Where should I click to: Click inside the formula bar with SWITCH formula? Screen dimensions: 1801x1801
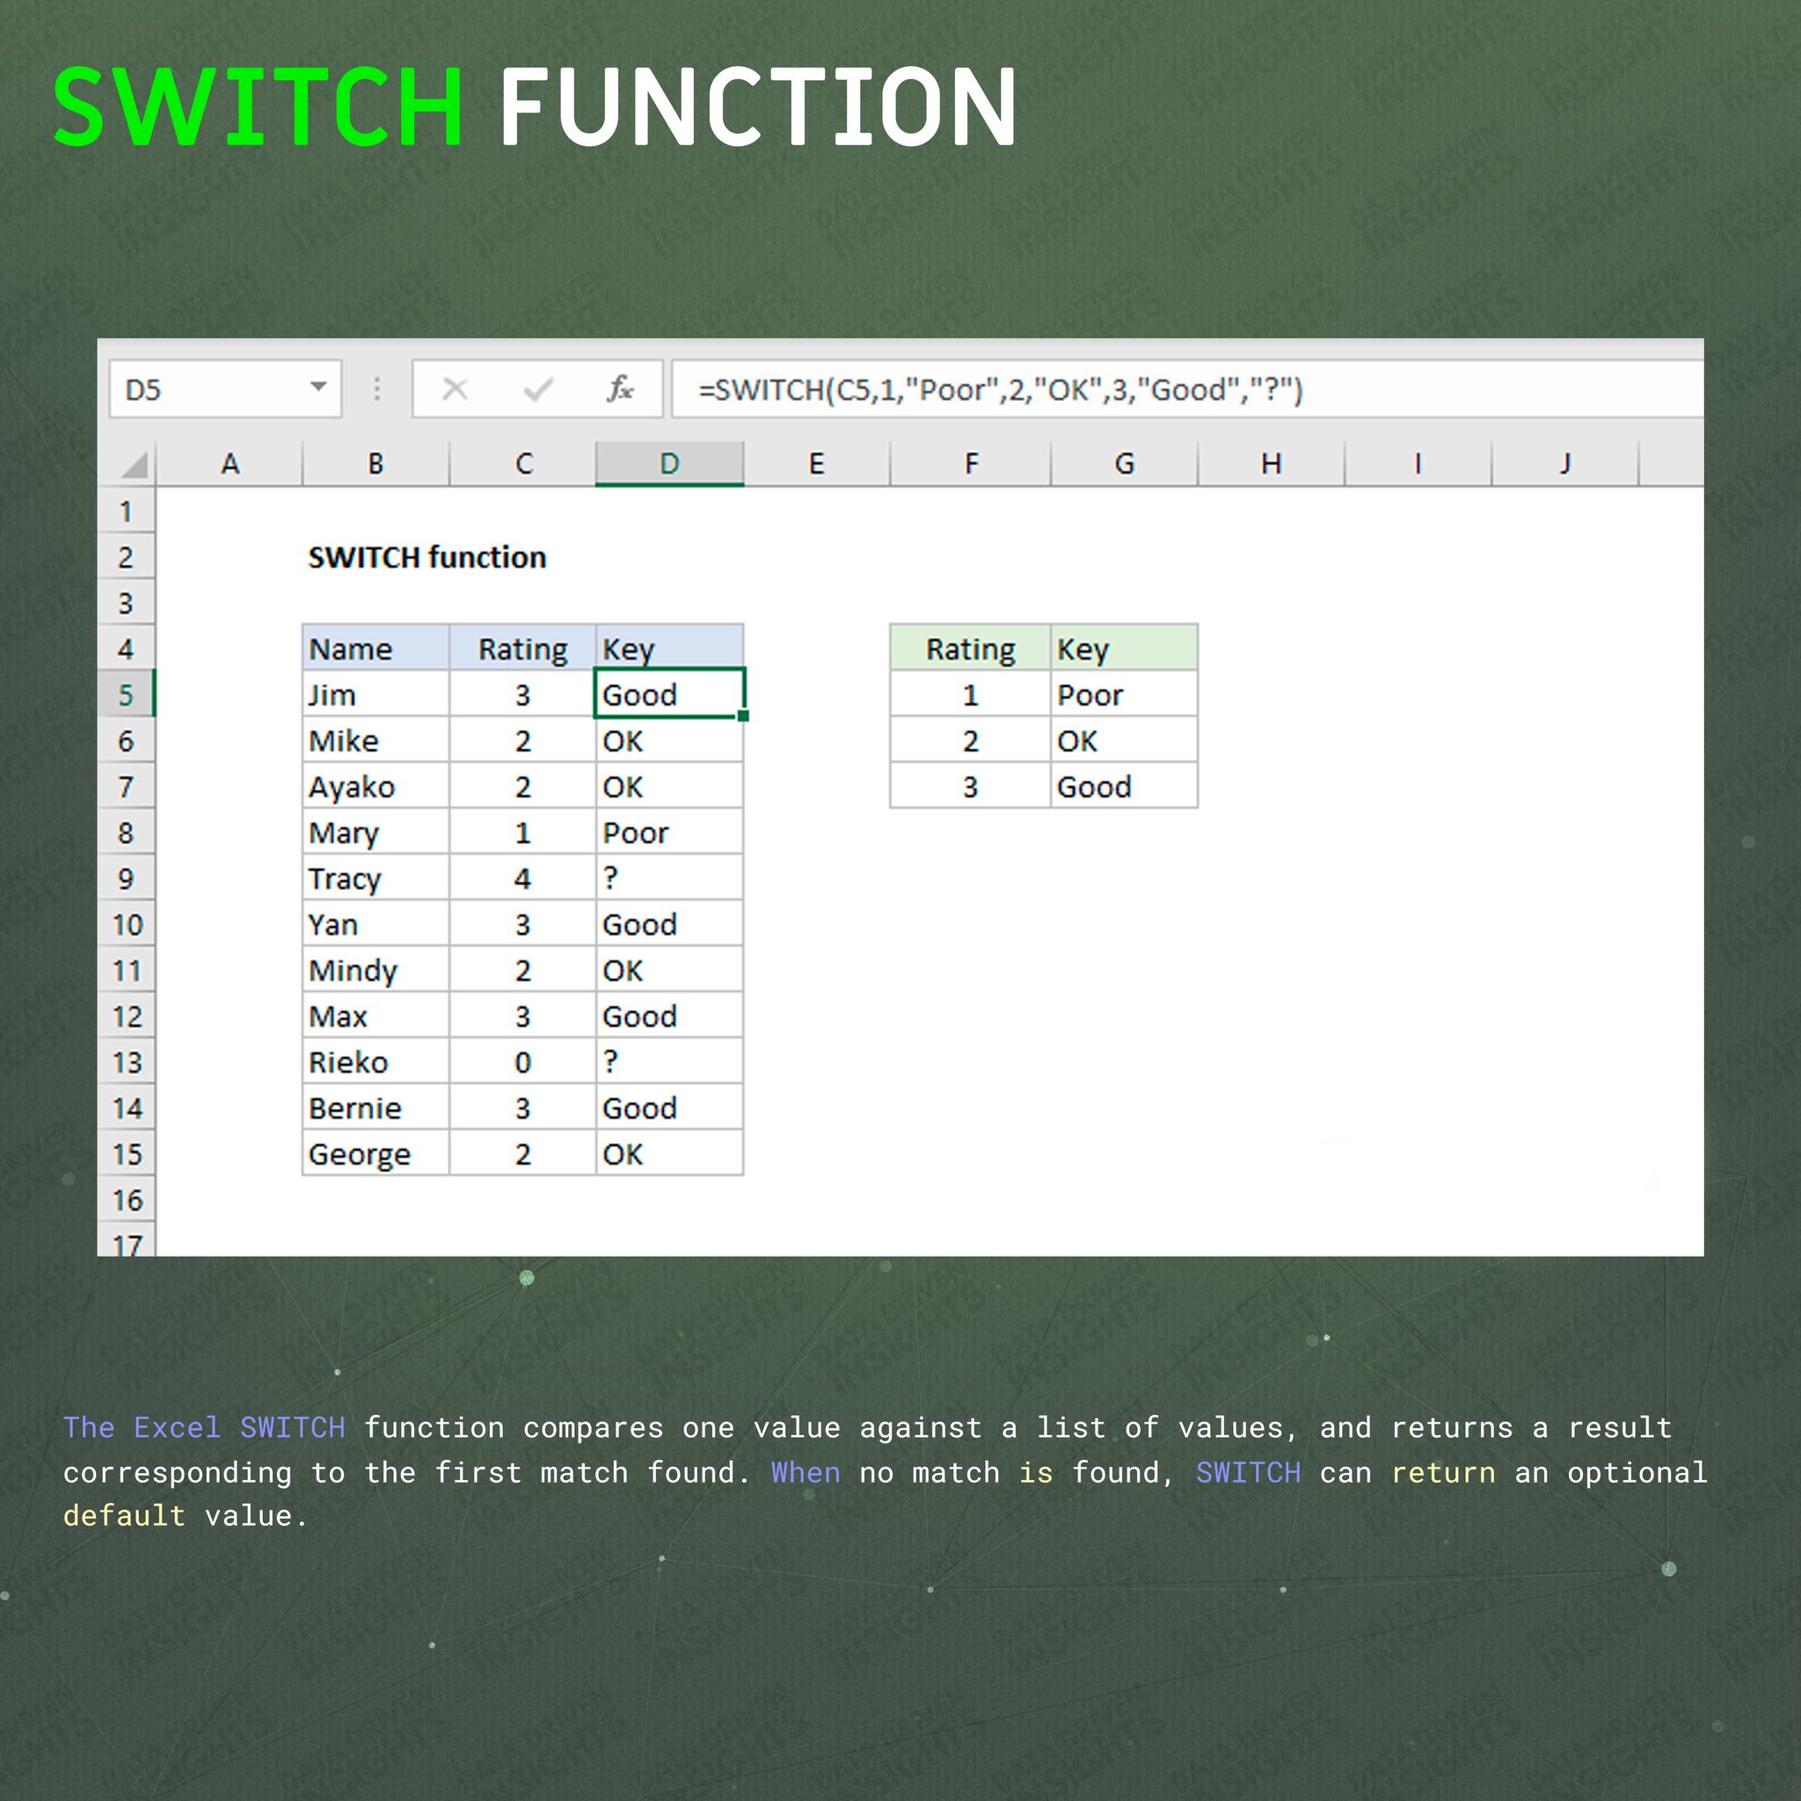tap(1186, 389)
